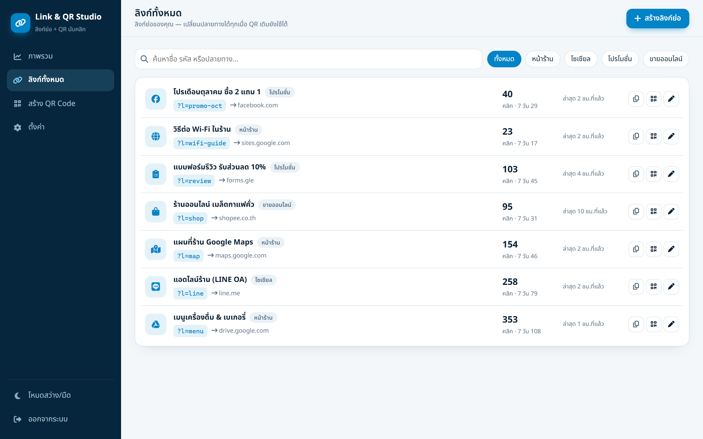Click the Link & QR Studio logo

click(x=21, y=23)
